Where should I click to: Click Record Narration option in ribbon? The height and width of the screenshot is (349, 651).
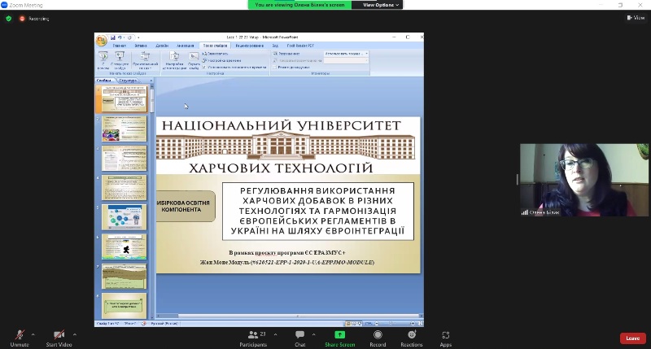tap(215, 54)
